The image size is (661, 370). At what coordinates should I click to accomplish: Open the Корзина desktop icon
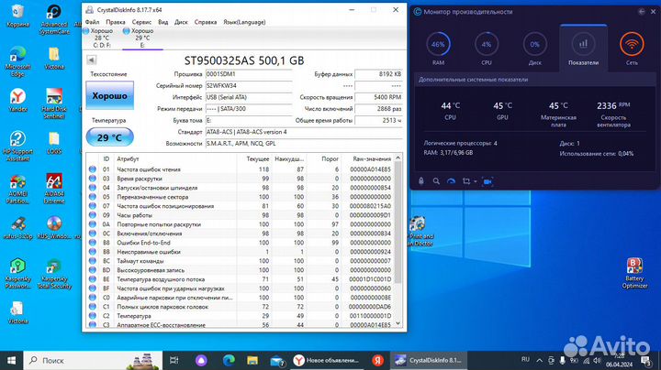click(x=17, y=16)
